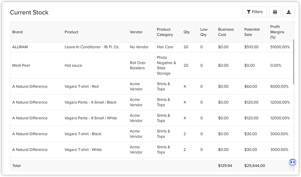
Task: Click the Brand column header
Action: point(17,32)
